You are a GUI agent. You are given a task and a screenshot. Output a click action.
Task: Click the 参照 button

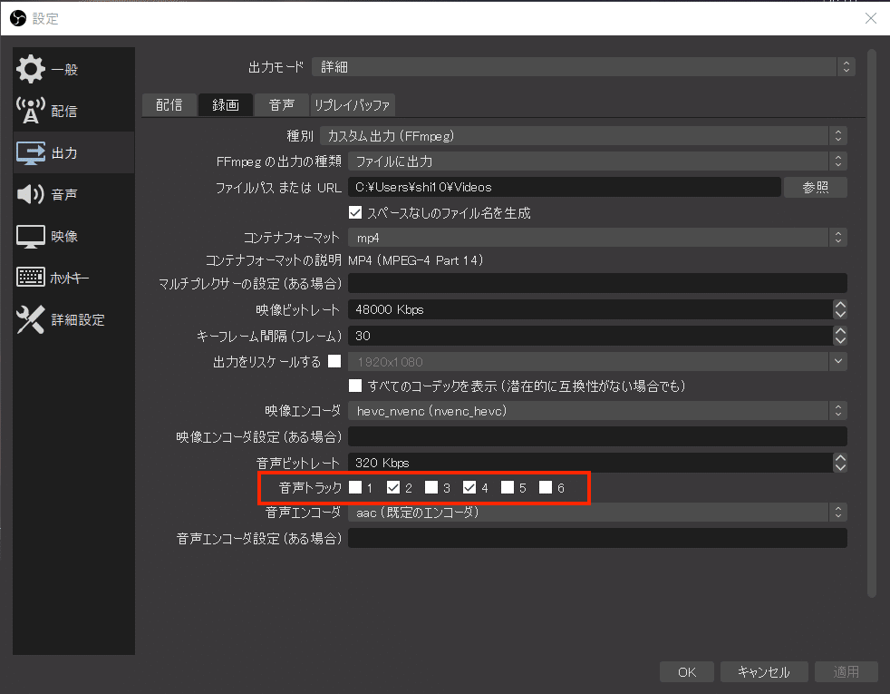tap(815, 187)
